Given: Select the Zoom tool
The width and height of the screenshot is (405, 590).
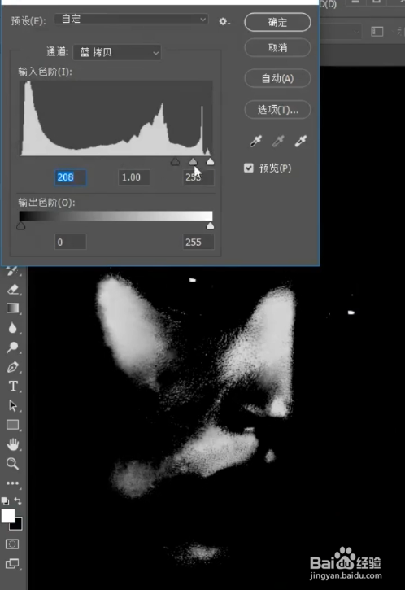Looking at the screenshot, I should [13, 464].
